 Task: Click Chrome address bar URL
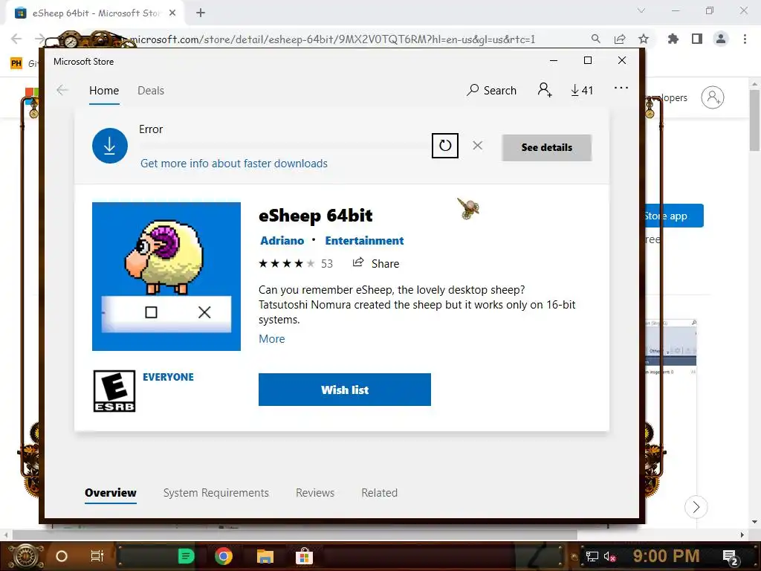332,39
